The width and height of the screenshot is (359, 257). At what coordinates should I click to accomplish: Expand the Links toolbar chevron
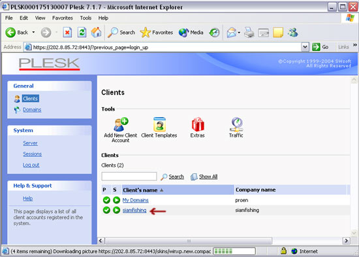click(355, 45)
